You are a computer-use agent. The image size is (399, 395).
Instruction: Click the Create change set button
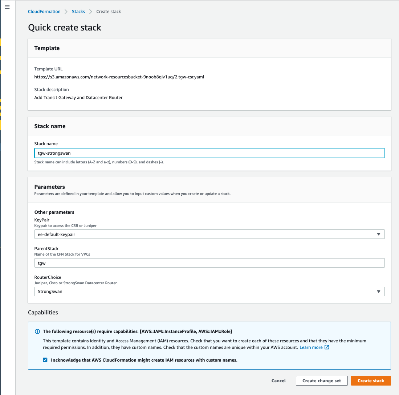pyautogui.click(x=322, y=381)
